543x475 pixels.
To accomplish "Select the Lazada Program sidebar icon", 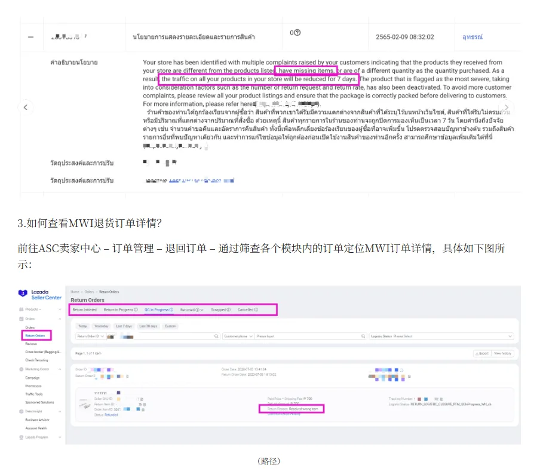I will tap(21, 437).
